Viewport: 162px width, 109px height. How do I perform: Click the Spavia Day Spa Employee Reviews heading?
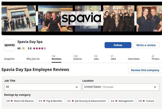coord(35,69)
